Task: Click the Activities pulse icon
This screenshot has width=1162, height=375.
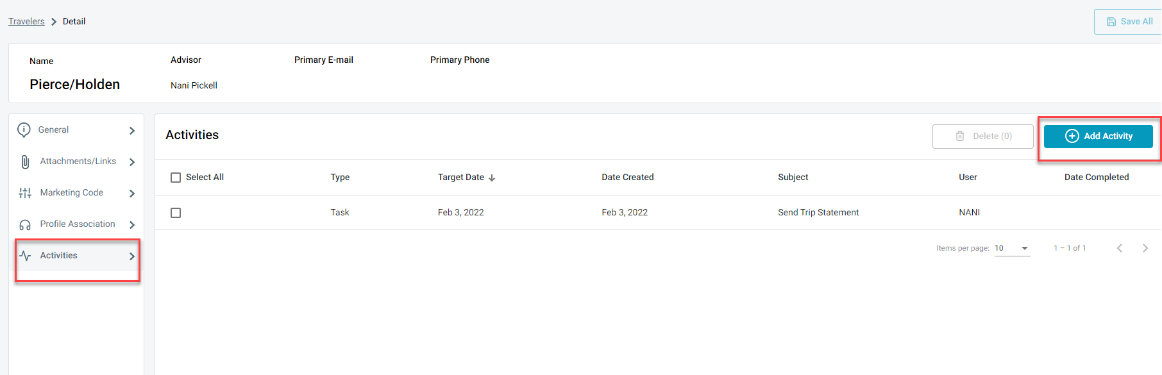Action: coord(25,256)
